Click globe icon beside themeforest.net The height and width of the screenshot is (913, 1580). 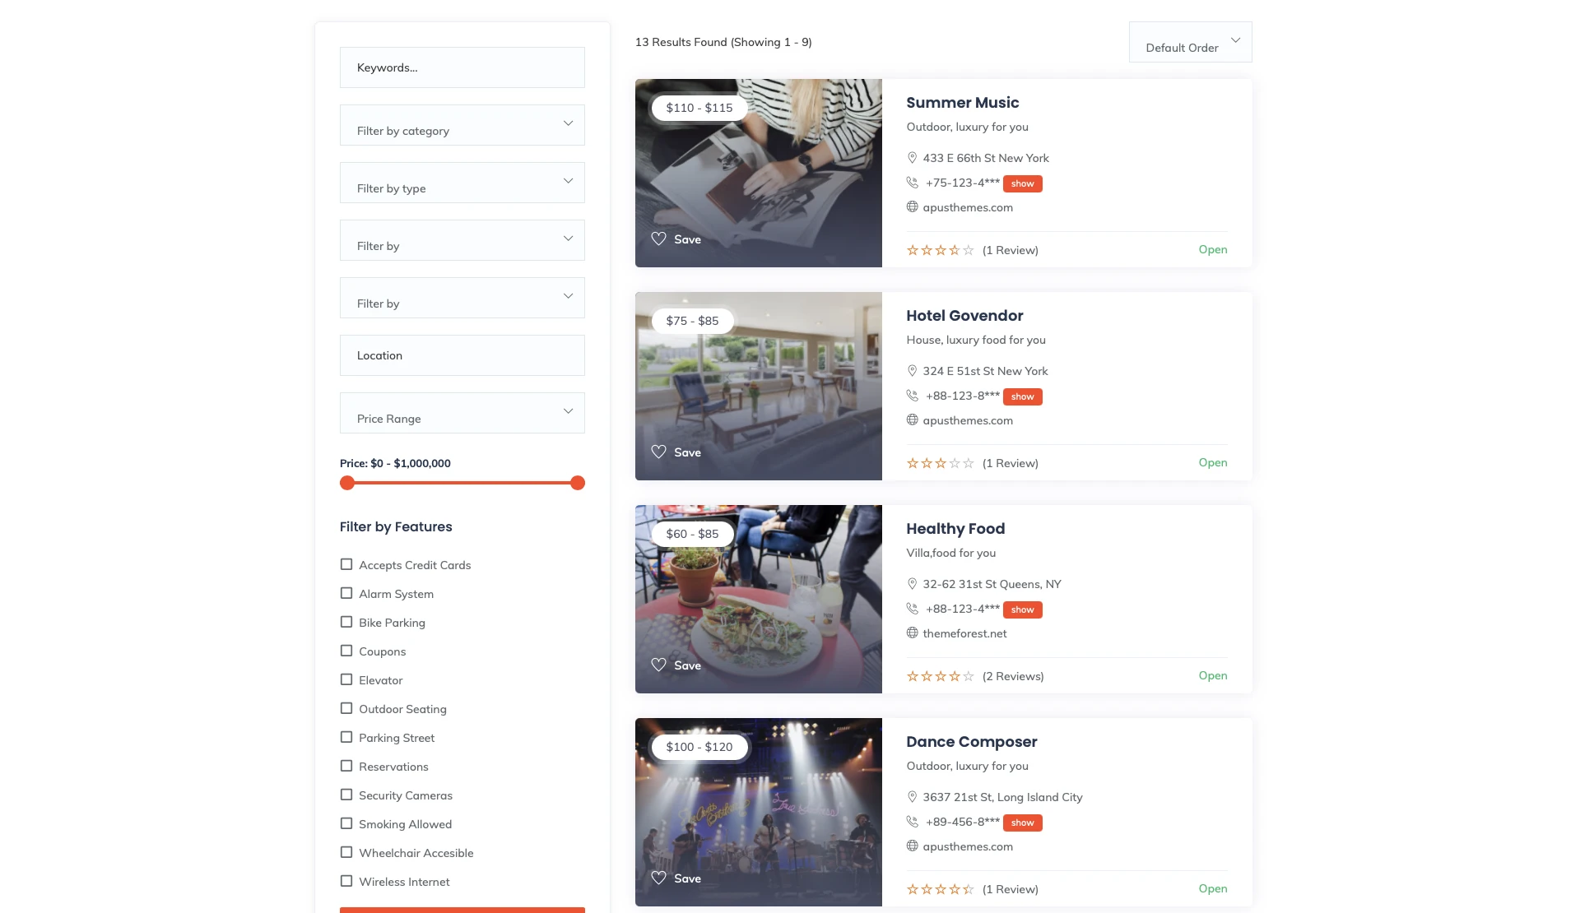[912, 633]
